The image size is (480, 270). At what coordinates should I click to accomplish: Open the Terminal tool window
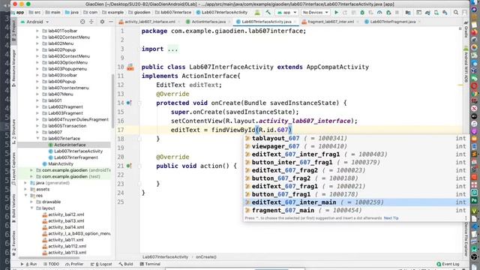click(150, 264)
